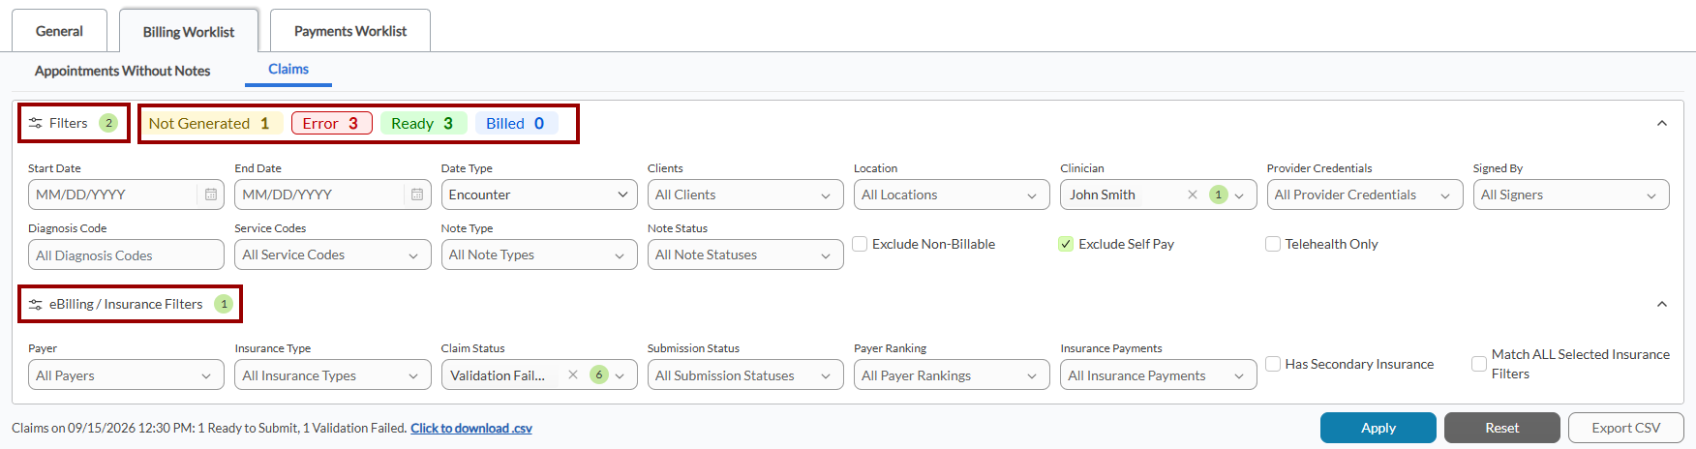Viewport: 1696px width, 449px height.
Task: Collapse the eBilling / Insurance Filters section chevron
Action: click(x=1662, y=304)
